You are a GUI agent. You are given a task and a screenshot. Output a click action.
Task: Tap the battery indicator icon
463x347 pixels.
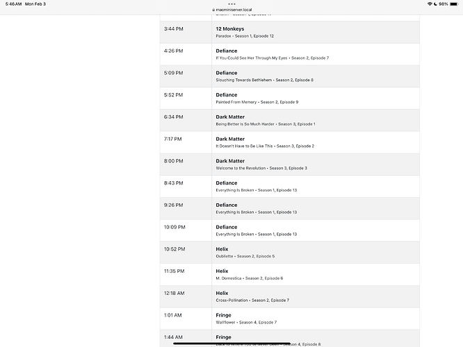[455, 4]
